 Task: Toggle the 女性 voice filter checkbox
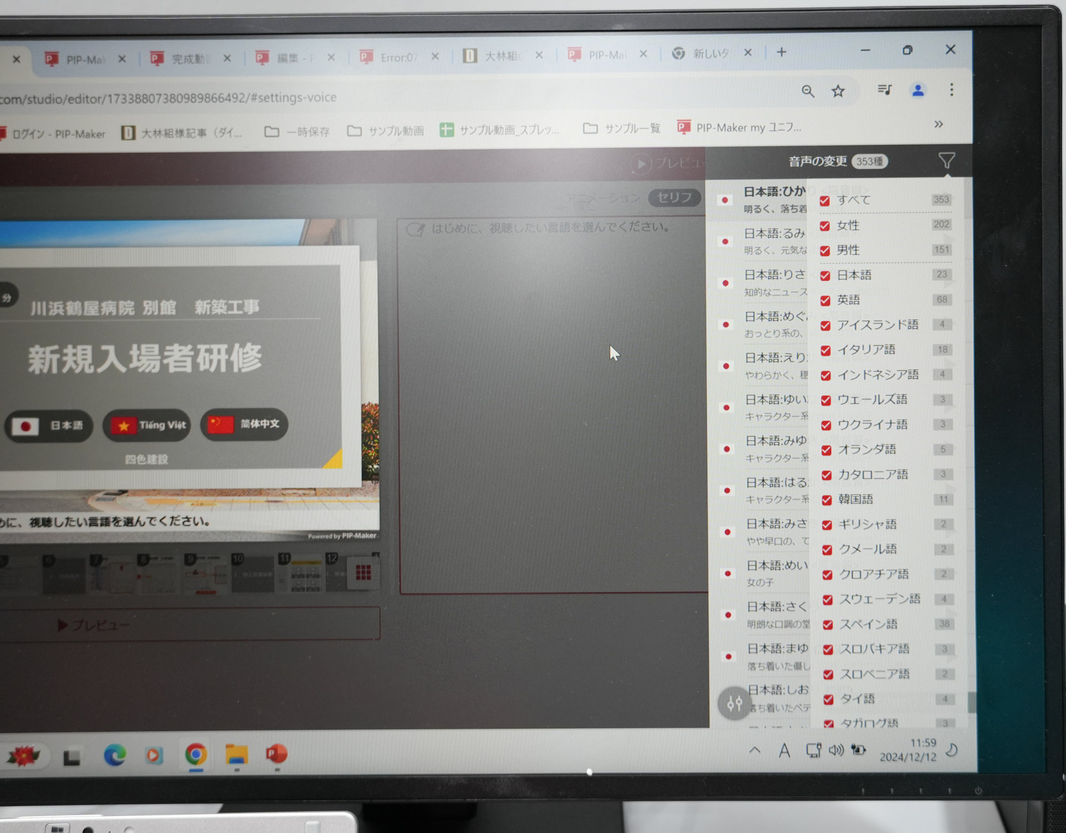point(825,226)
